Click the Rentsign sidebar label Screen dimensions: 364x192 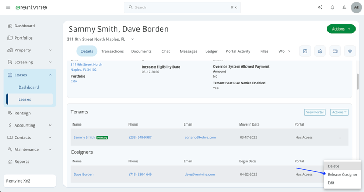(23, 113)
